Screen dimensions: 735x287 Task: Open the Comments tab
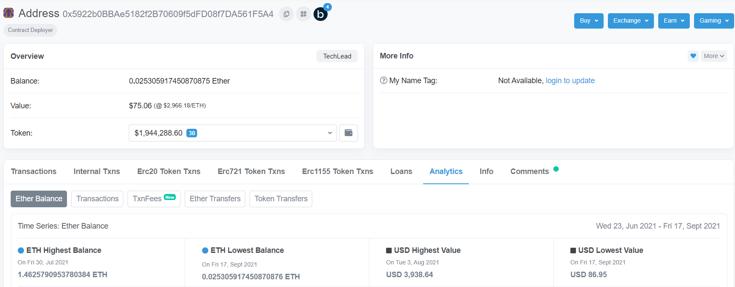pos(530,171)
